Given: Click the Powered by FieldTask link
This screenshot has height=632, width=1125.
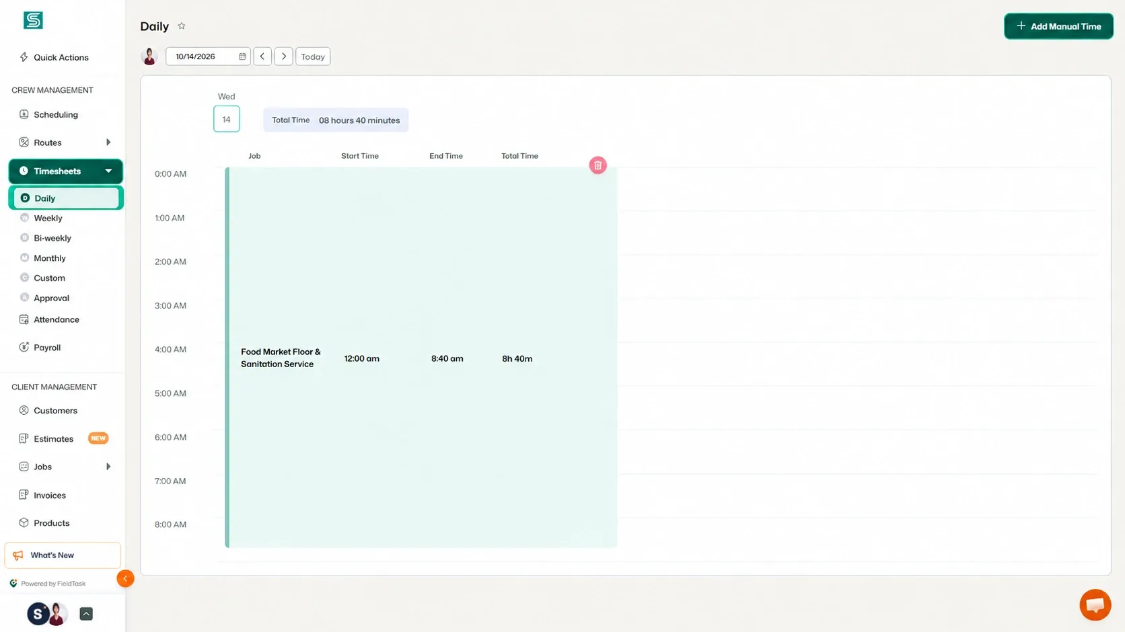Looking at the screenshot, I should tap(48, 584).
